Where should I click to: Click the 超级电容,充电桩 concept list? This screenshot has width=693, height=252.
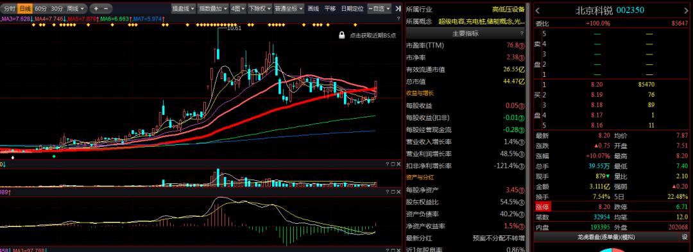click(x=481, y=21)
